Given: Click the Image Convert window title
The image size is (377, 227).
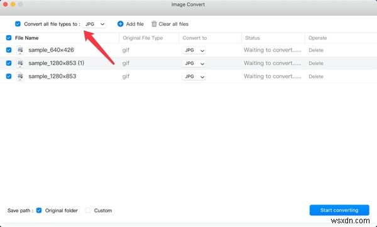Looking at the screenshot, I should click(x=188, y=4).
